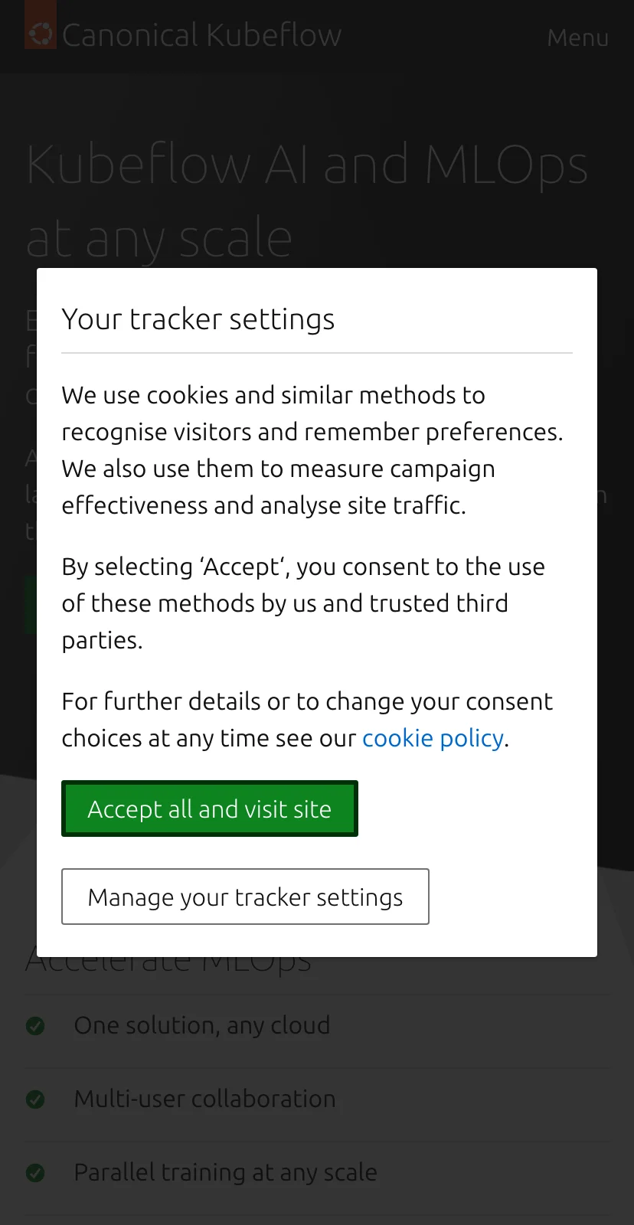
Task: Click the paragraph about cookies and similar methods
Action: pos(312,450)
